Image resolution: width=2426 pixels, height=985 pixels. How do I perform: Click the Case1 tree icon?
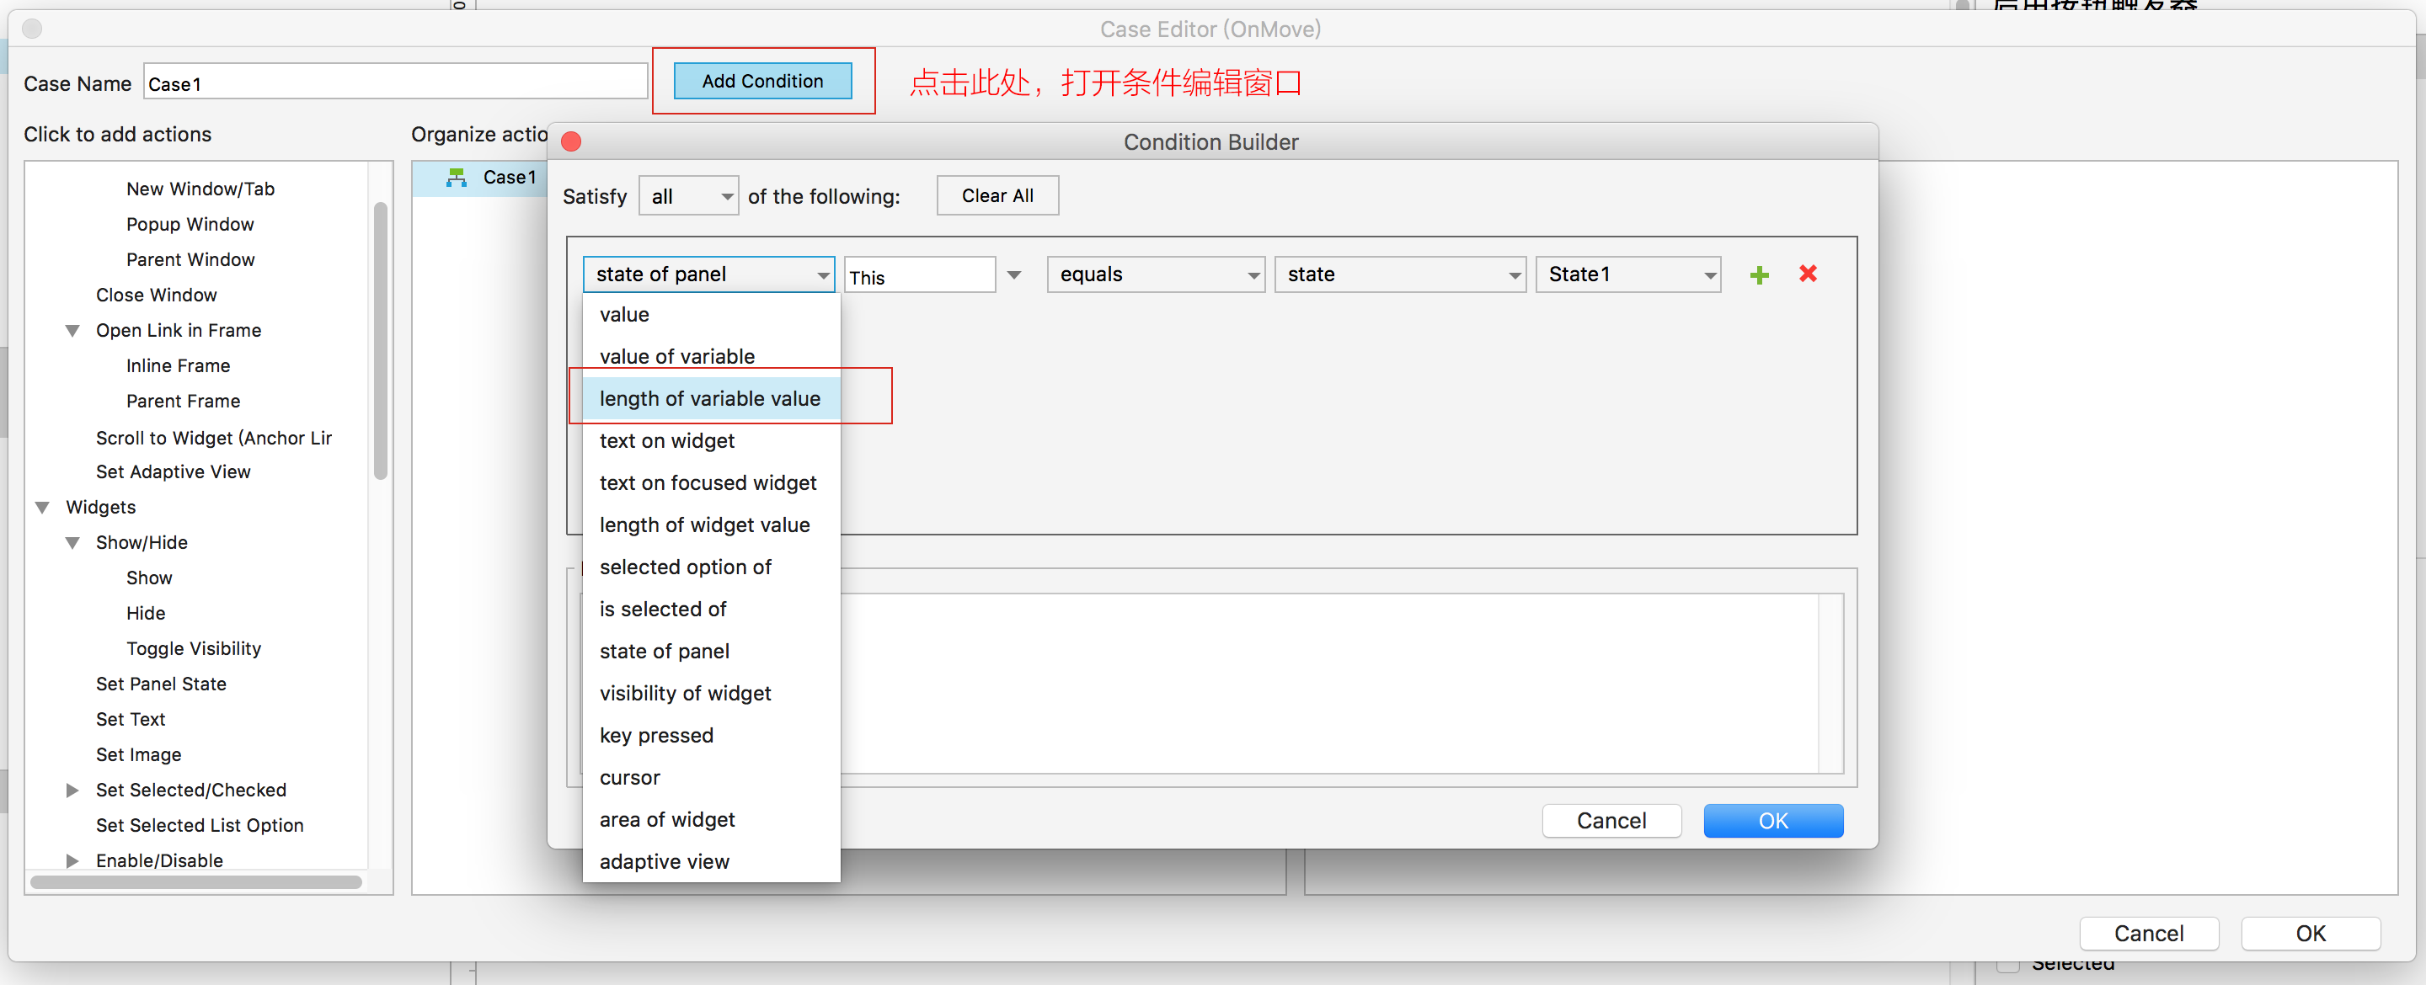[x=457, y=178]
